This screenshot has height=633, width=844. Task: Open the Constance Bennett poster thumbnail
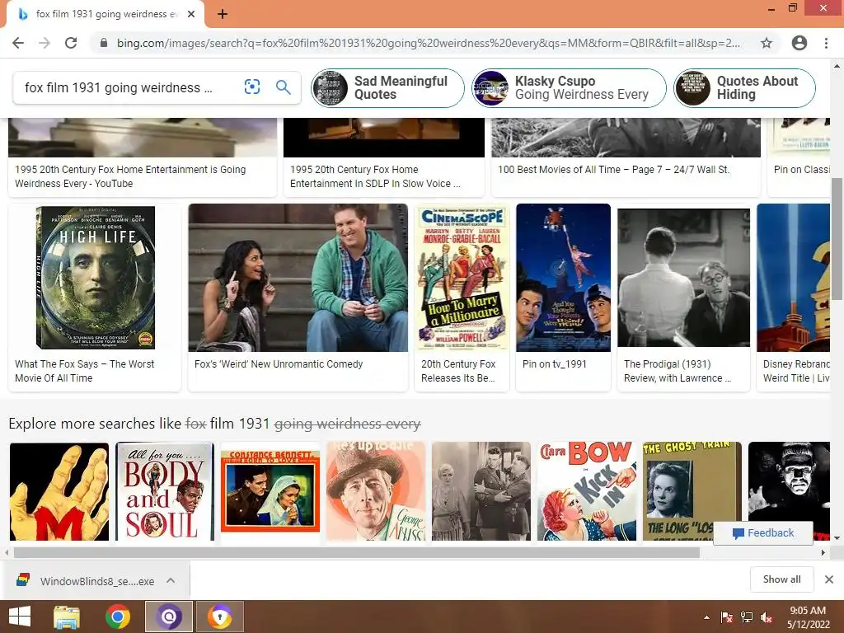[x=270, y=491]
